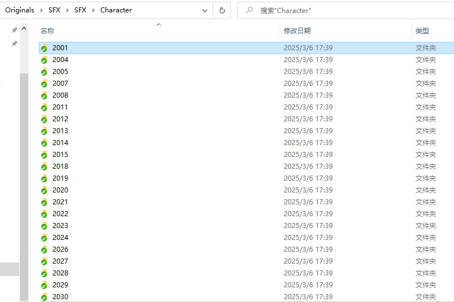
Task: Sort by the 修改日期 column header
Action: 297,30
